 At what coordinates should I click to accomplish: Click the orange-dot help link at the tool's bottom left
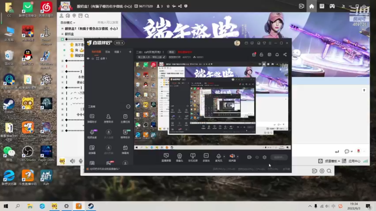(x=103, y=169)
